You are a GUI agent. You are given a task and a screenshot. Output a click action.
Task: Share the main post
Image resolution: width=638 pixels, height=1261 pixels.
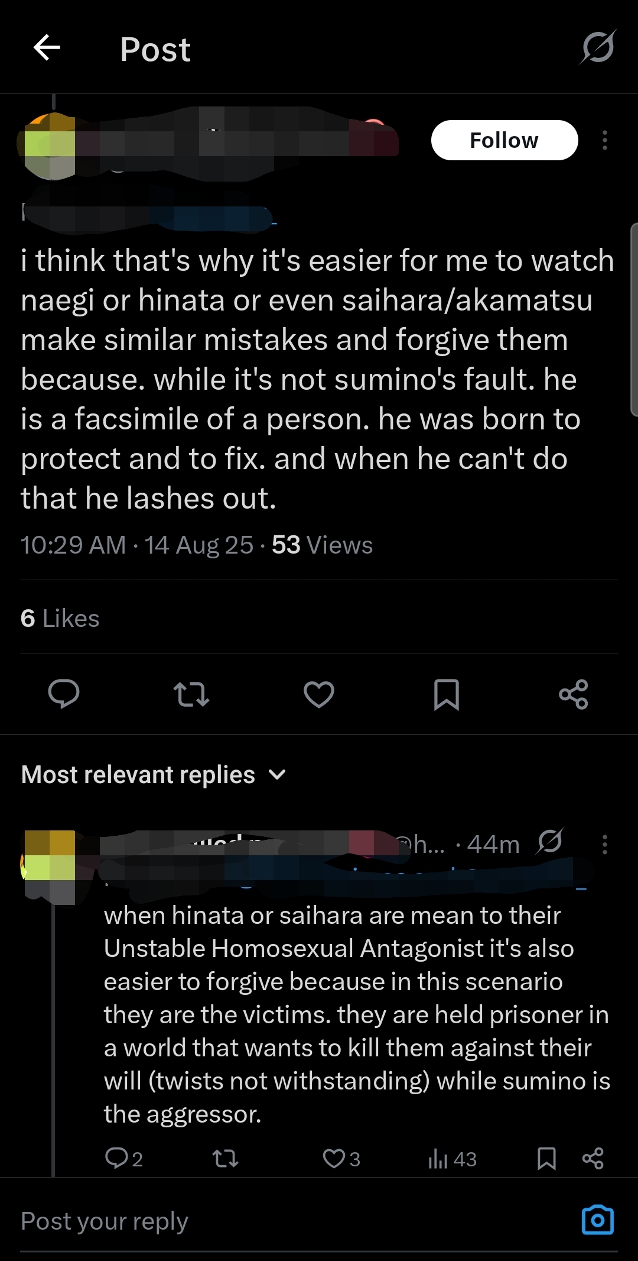(574, 694)
